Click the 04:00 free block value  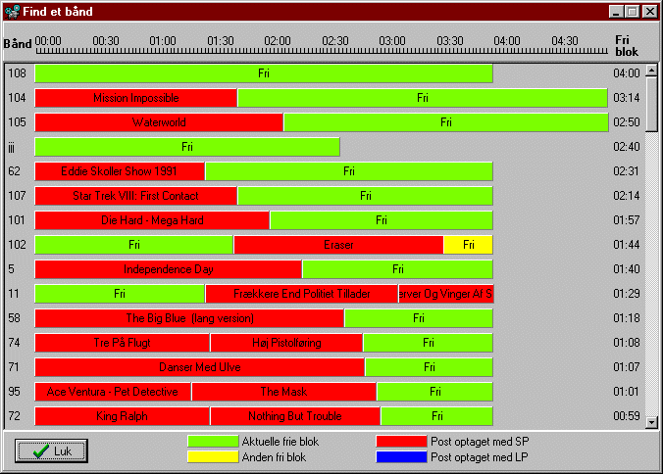(x=627, y=73)
